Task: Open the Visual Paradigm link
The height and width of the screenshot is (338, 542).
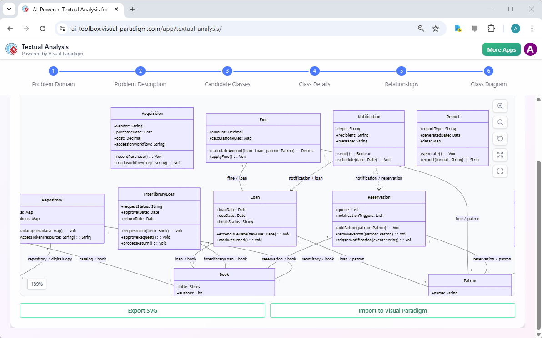Action: (x=65, y=53)
